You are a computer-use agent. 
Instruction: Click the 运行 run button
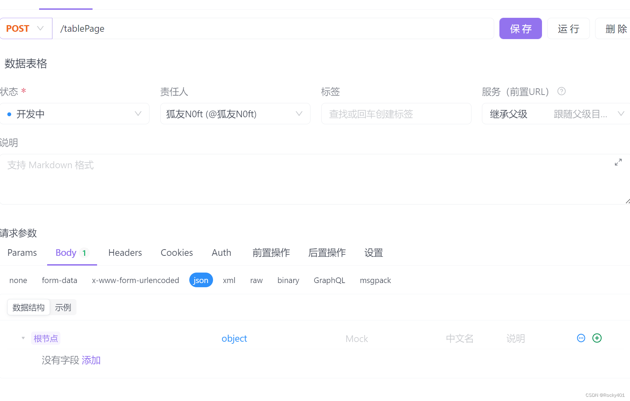[x=568, y=28]
